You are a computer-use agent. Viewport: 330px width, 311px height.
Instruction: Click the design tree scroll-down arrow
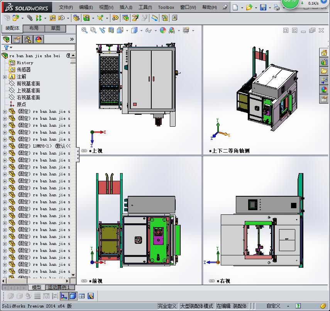click(73, 275)
